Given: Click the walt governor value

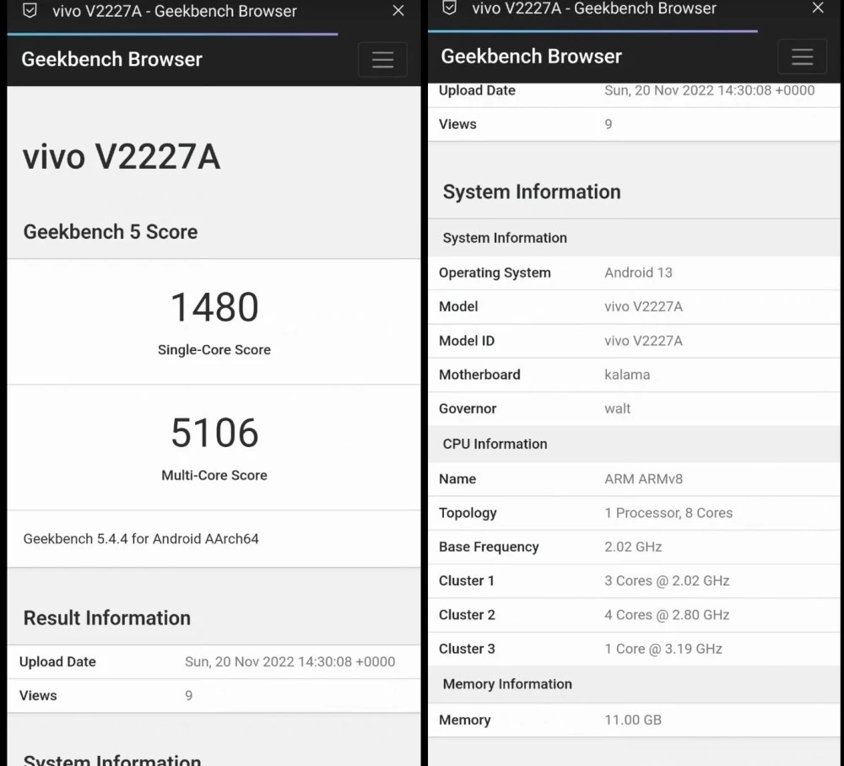Looking at the screenshot, I should tap(618, 408).
